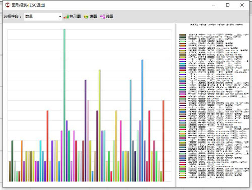Select the tall teal bar
252x190 pixels.
[131, 131]
